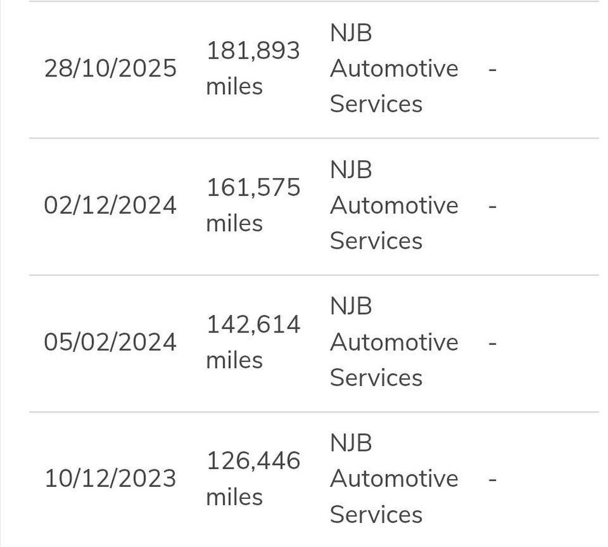
Task: Click the NJB text in the 02/12/2024 row
Action: 351,170
